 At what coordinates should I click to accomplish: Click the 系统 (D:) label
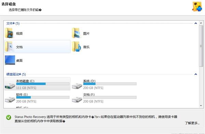(x=89, y=81)
